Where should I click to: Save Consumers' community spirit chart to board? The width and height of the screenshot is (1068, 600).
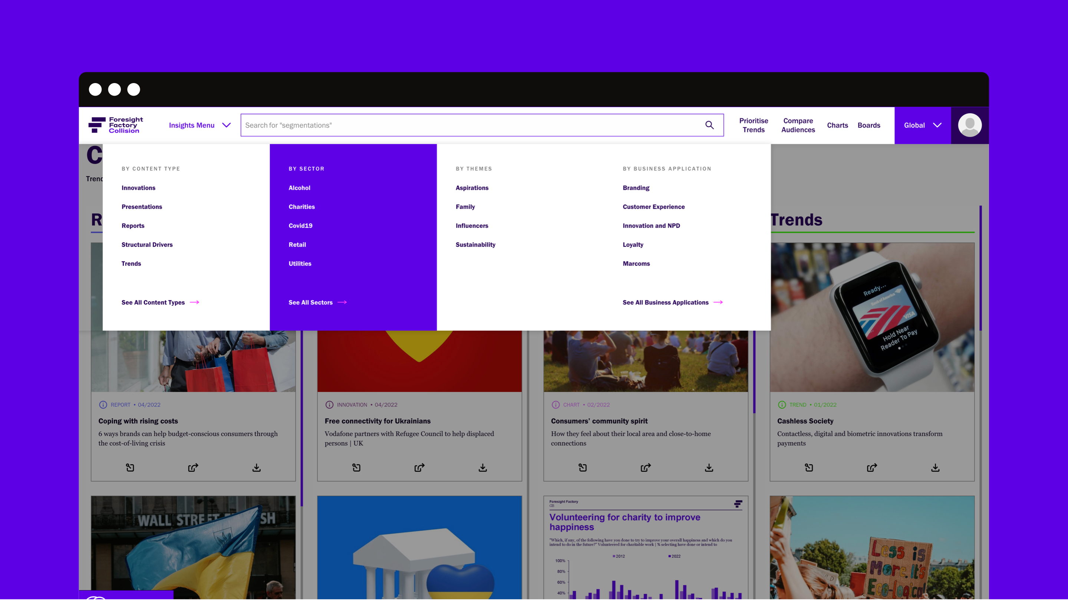pyautogui.click(x=583, y=468)
